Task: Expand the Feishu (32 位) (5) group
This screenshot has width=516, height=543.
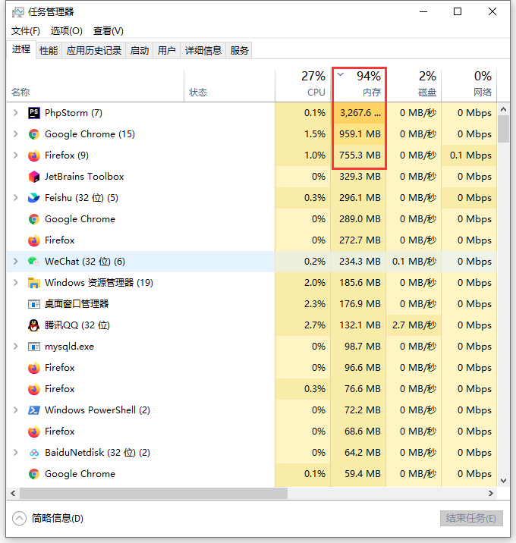Action: pos(16,198)
